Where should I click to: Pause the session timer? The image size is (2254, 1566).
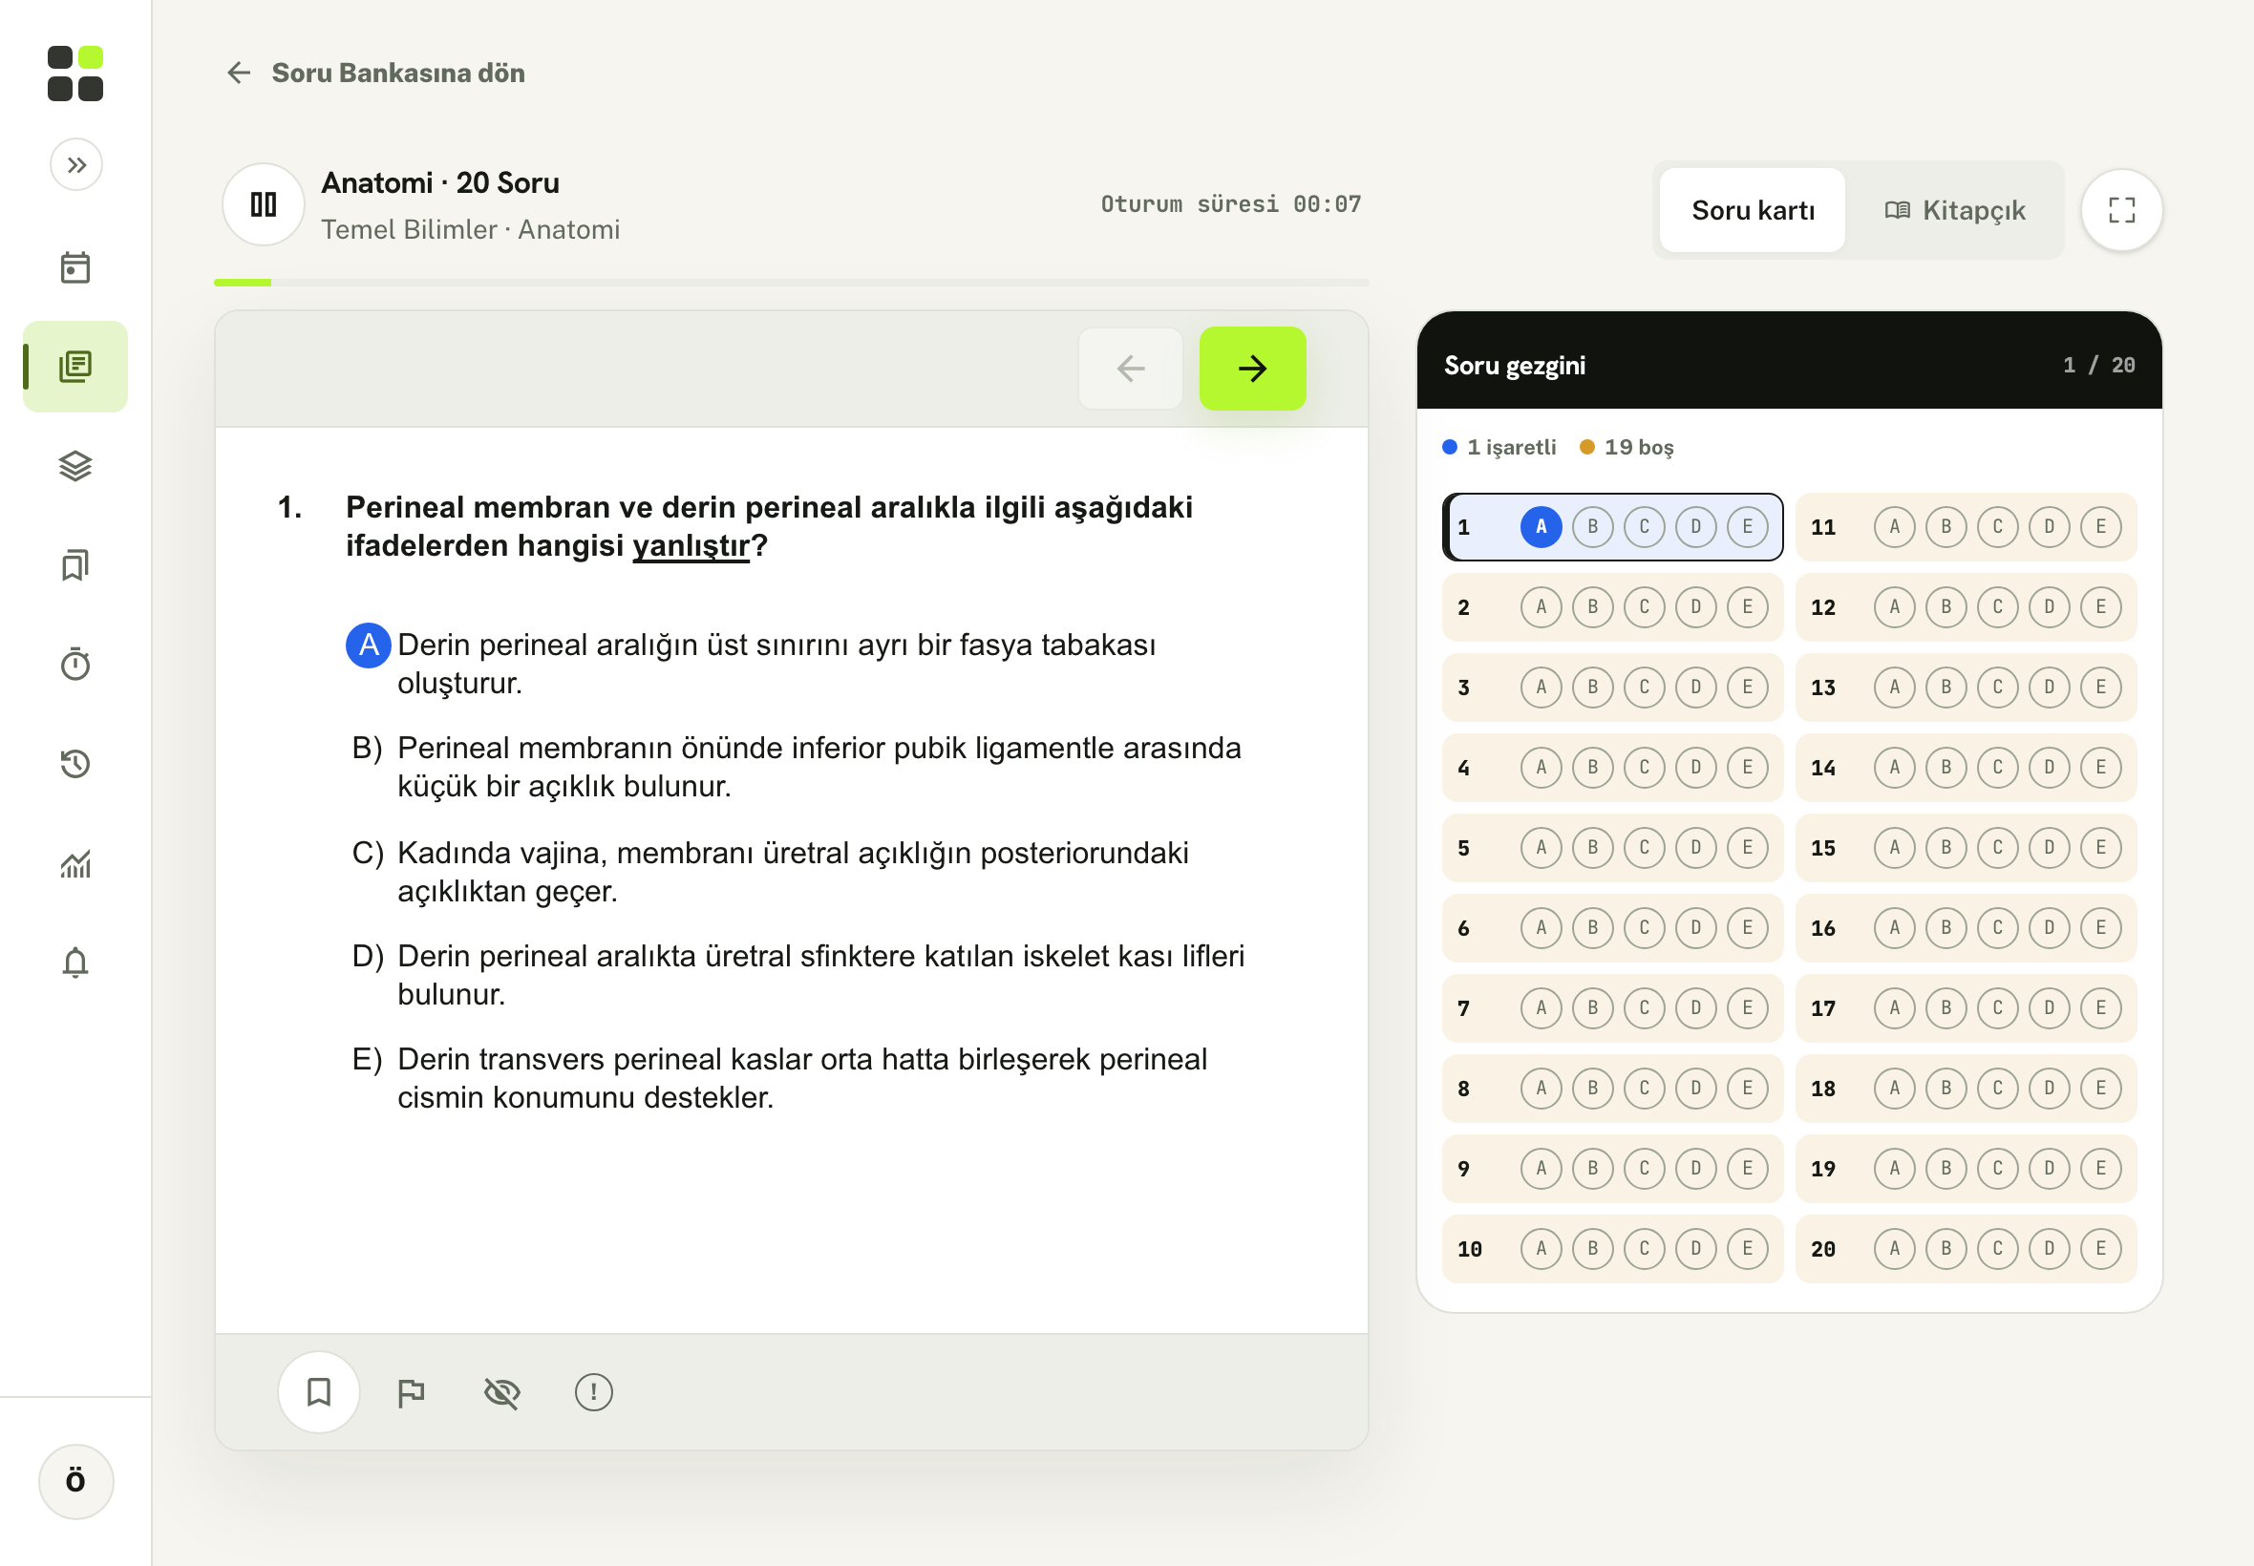pos(263,204)
